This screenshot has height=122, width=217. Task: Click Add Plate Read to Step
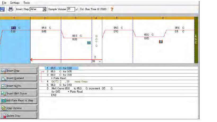[19, 101]
